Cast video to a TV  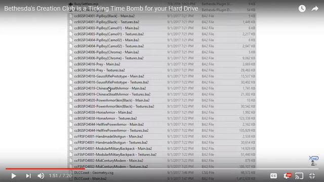click(299, 176)
